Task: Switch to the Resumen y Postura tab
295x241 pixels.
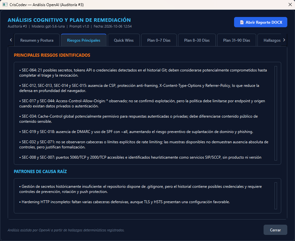Action: coord(37,40)
